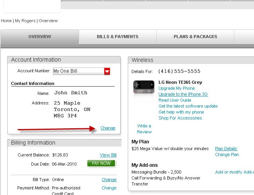Screen dimensions: 254x195
Task: Open Shop For Accessories link
Action: (180, 118)
